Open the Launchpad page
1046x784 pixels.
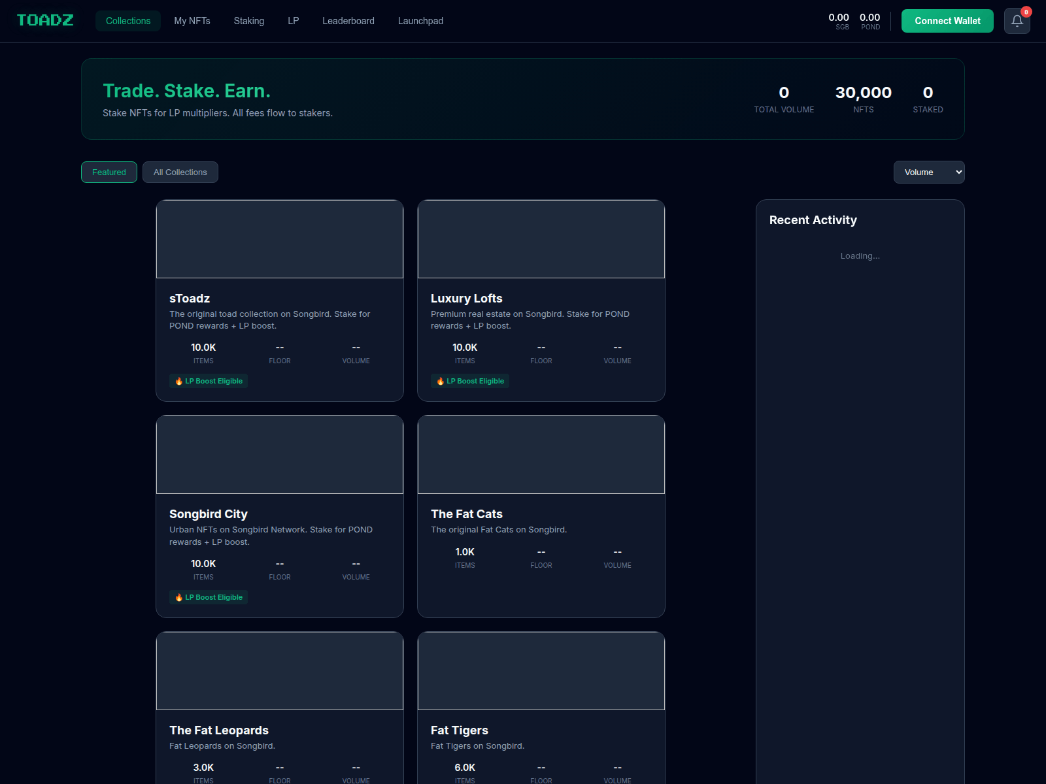pos(420,20)
